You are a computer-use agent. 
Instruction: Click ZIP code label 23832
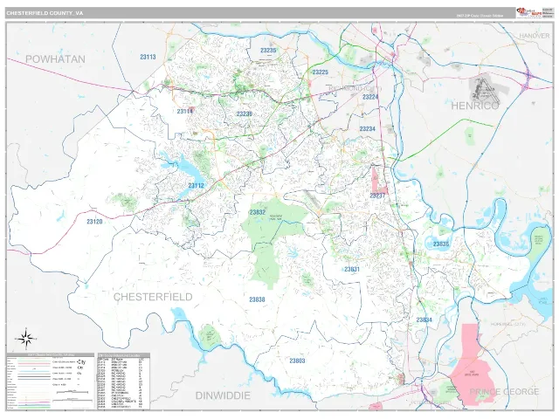pos(258,212)
